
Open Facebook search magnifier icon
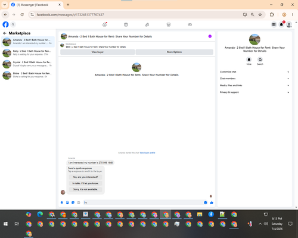click(x=13, y=24)
